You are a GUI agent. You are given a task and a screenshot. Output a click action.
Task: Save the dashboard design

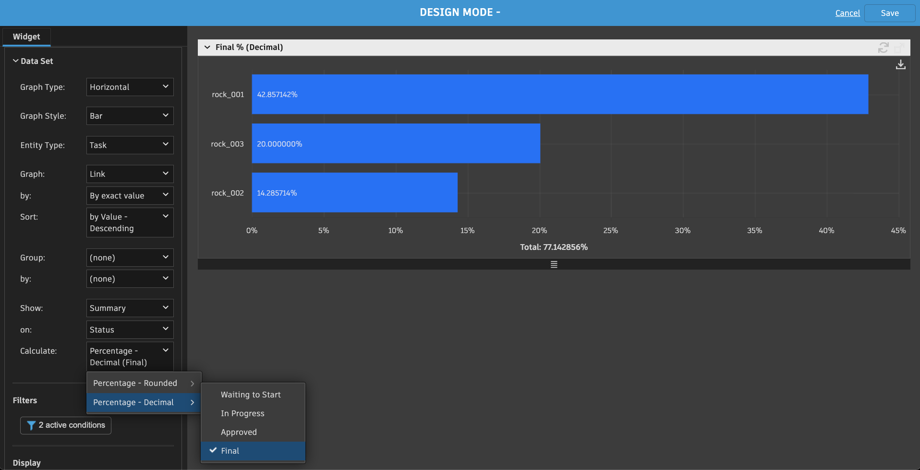889,13
